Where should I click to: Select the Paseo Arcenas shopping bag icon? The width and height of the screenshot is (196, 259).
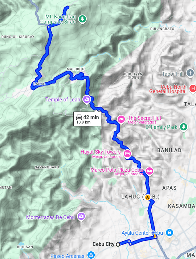pos(91,255)
